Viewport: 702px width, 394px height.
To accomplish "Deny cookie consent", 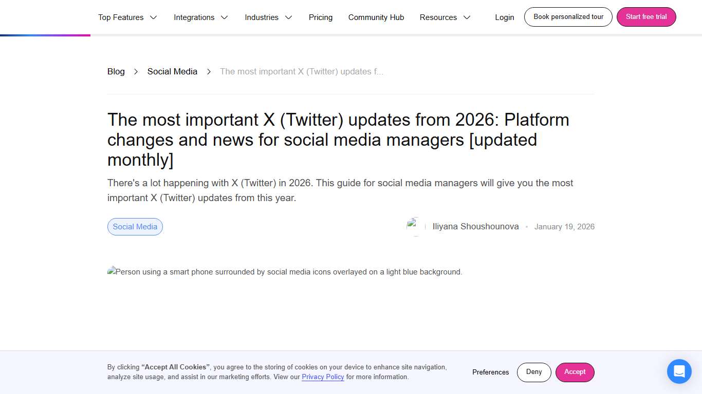I will pyautogui.click(x=533, y=372).
